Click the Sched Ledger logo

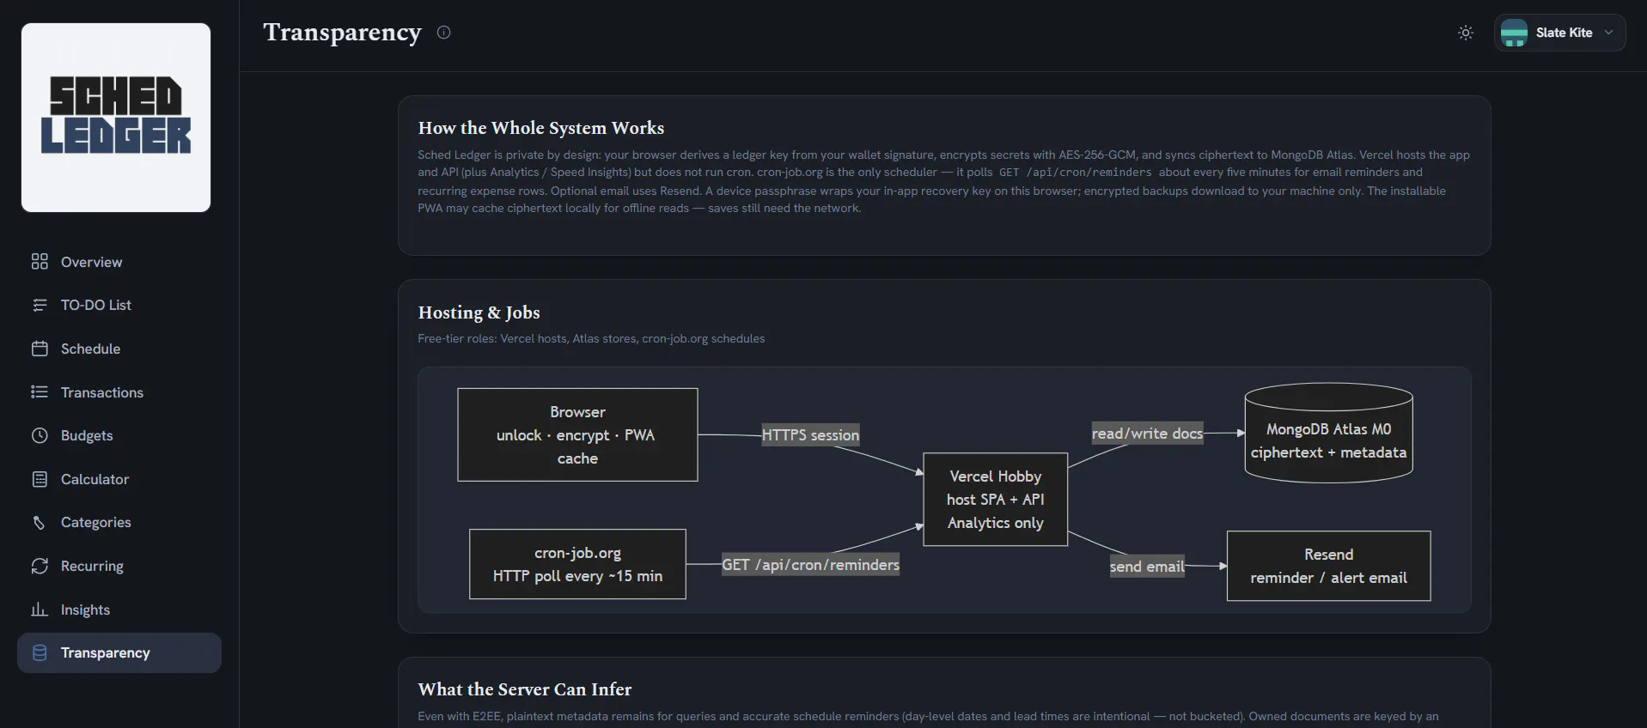116,118
